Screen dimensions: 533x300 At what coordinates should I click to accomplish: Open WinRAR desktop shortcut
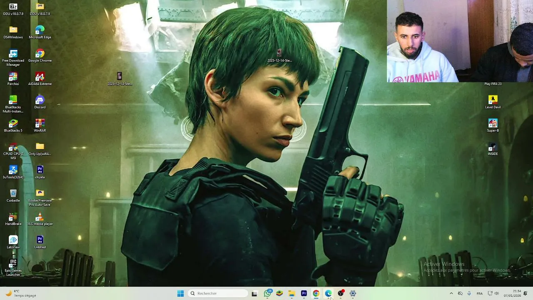(40, 126)
